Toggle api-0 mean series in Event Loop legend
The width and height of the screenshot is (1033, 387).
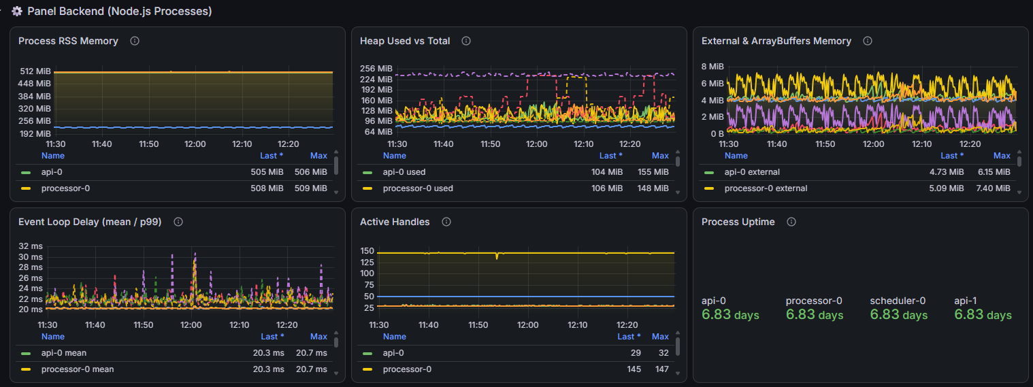64,353
